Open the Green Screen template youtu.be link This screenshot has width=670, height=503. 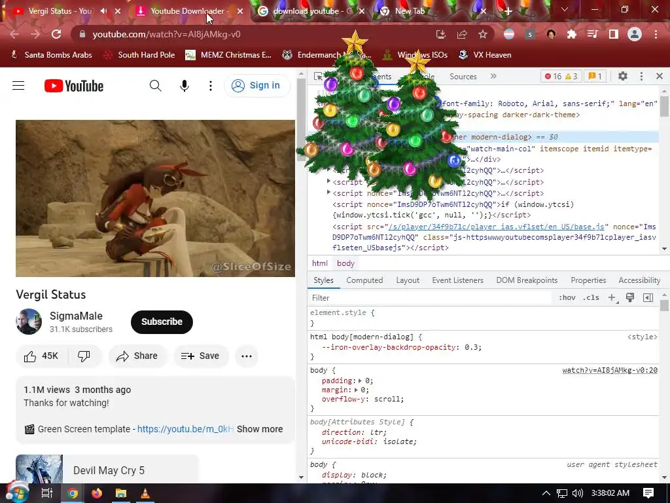185,429
